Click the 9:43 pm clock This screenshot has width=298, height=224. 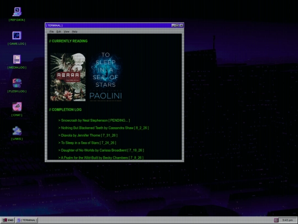(288, 220)
